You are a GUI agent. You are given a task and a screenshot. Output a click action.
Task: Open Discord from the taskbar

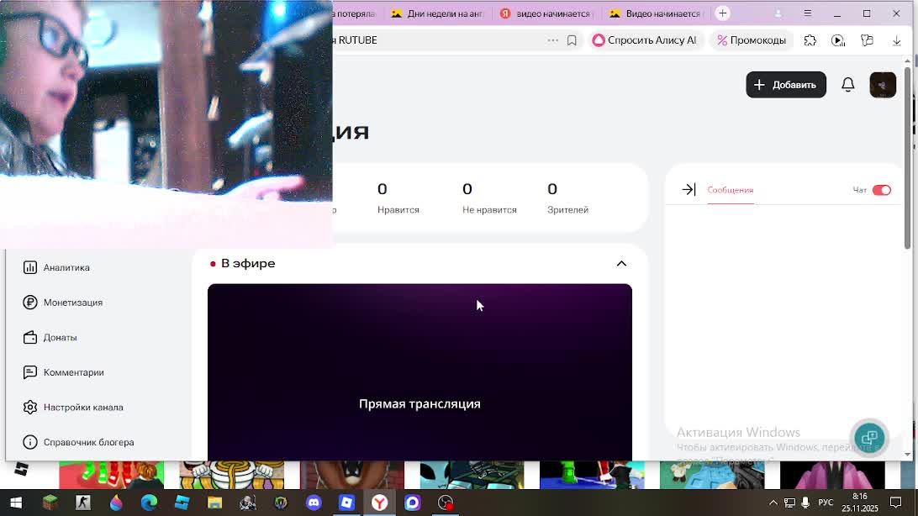point(314,503)
